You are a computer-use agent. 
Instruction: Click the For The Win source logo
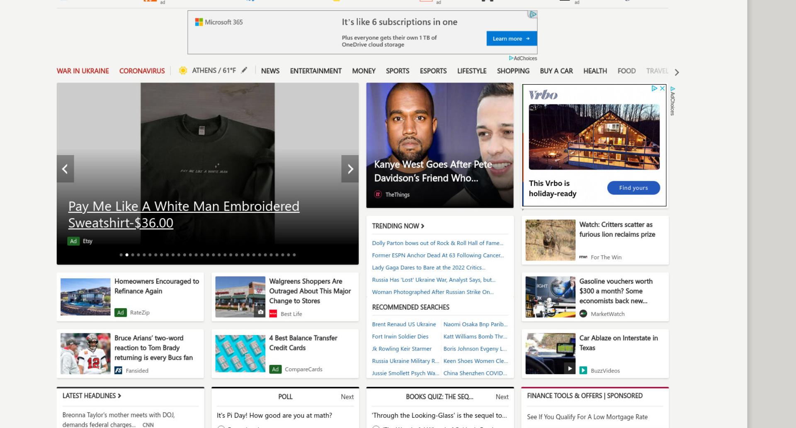583,257
